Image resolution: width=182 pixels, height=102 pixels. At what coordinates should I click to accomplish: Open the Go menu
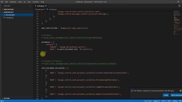[25, 2]
